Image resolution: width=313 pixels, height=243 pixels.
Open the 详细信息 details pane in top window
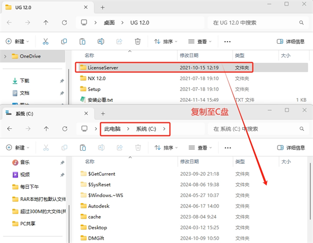pyautogui.click(x=291, y=42)
